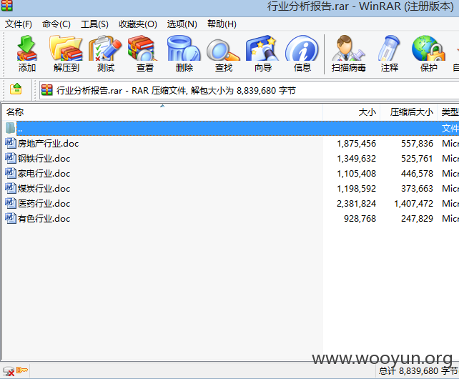Select the file 家电行业.doc
This screenshot has height=379, width=459.
(x=44, y=173)
